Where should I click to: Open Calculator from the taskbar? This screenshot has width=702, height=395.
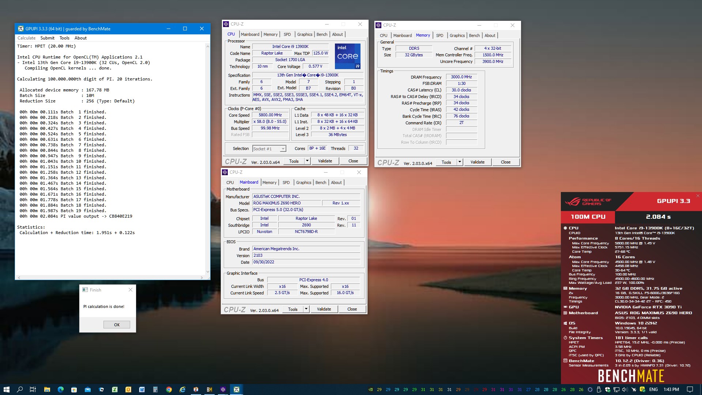click(x=155, y=390)
